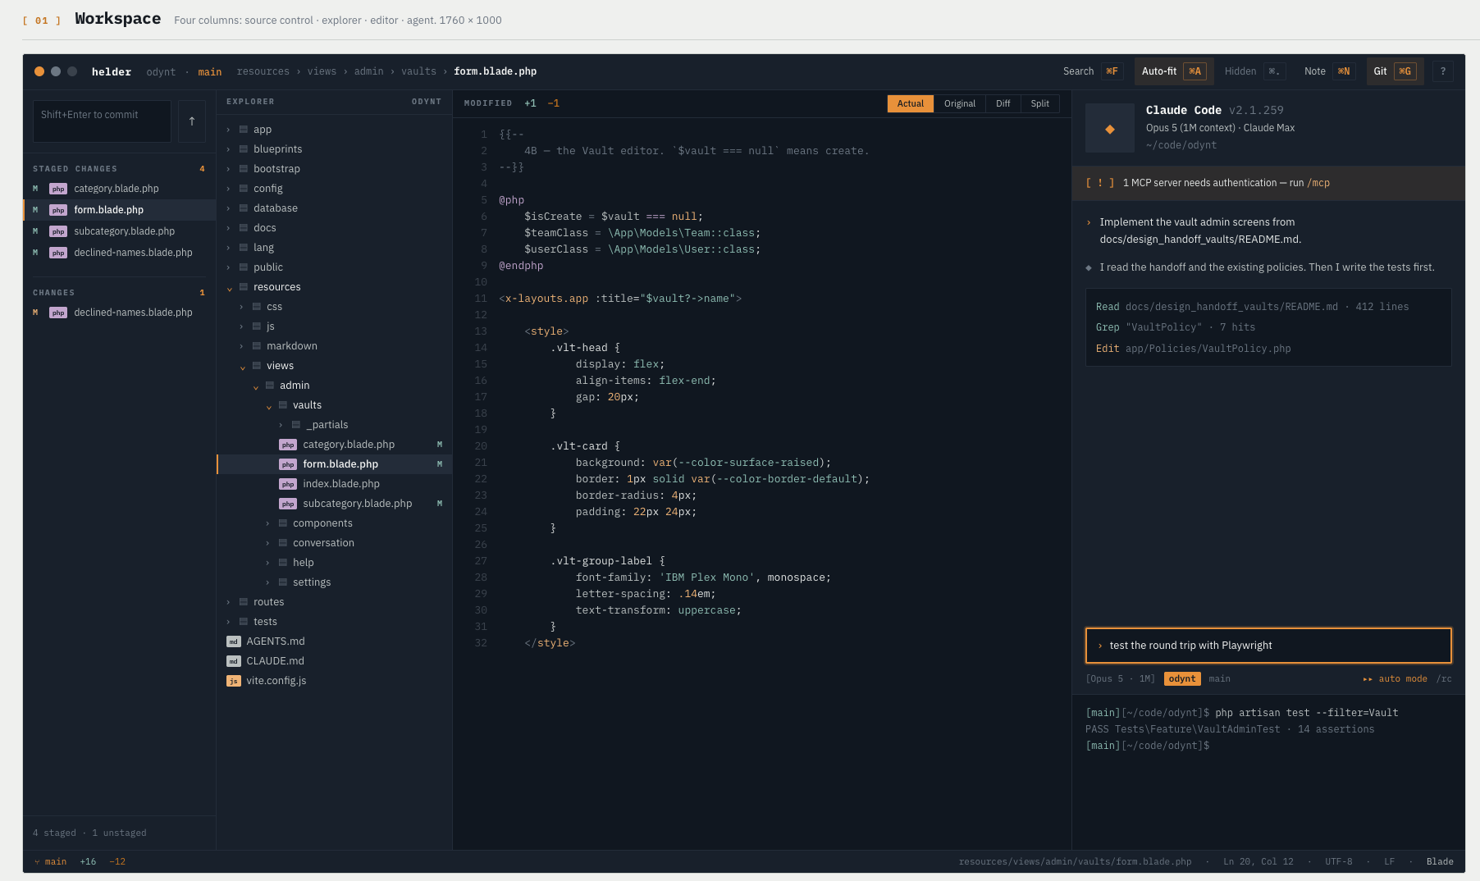Click the odynt project badge in agent footer
This screenshot has width=1480, height=881.
[1182, 679]
